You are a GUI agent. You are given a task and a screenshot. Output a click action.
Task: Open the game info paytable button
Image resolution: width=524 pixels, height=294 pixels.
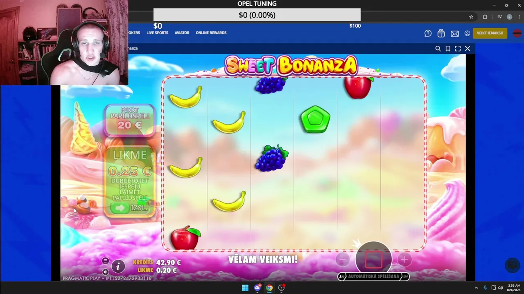tap(118, 266)
